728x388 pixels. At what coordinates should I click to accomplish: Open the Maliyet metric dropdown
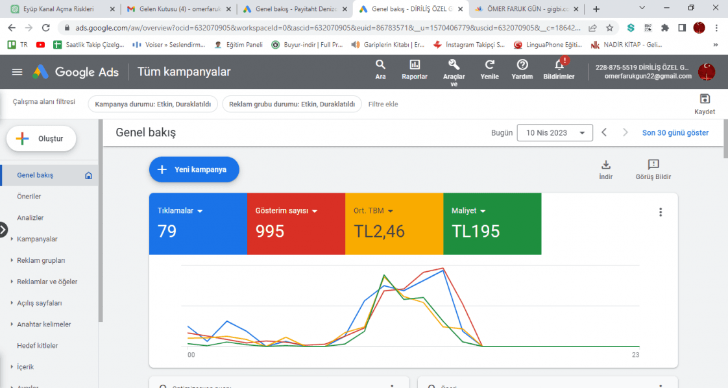468,211
